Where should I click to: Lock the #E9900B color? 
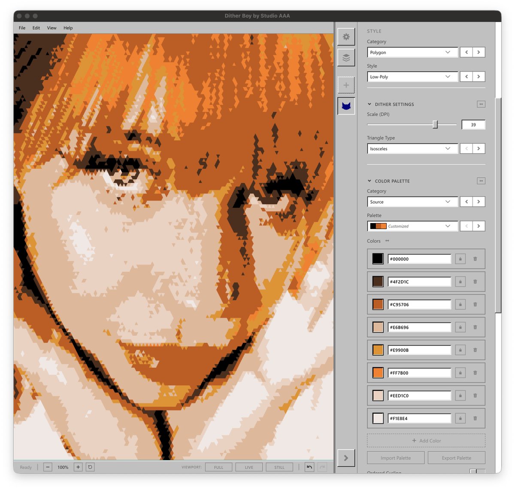coord(460,350)
